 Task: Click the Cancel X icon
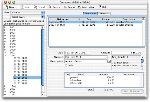coord(35,7)
